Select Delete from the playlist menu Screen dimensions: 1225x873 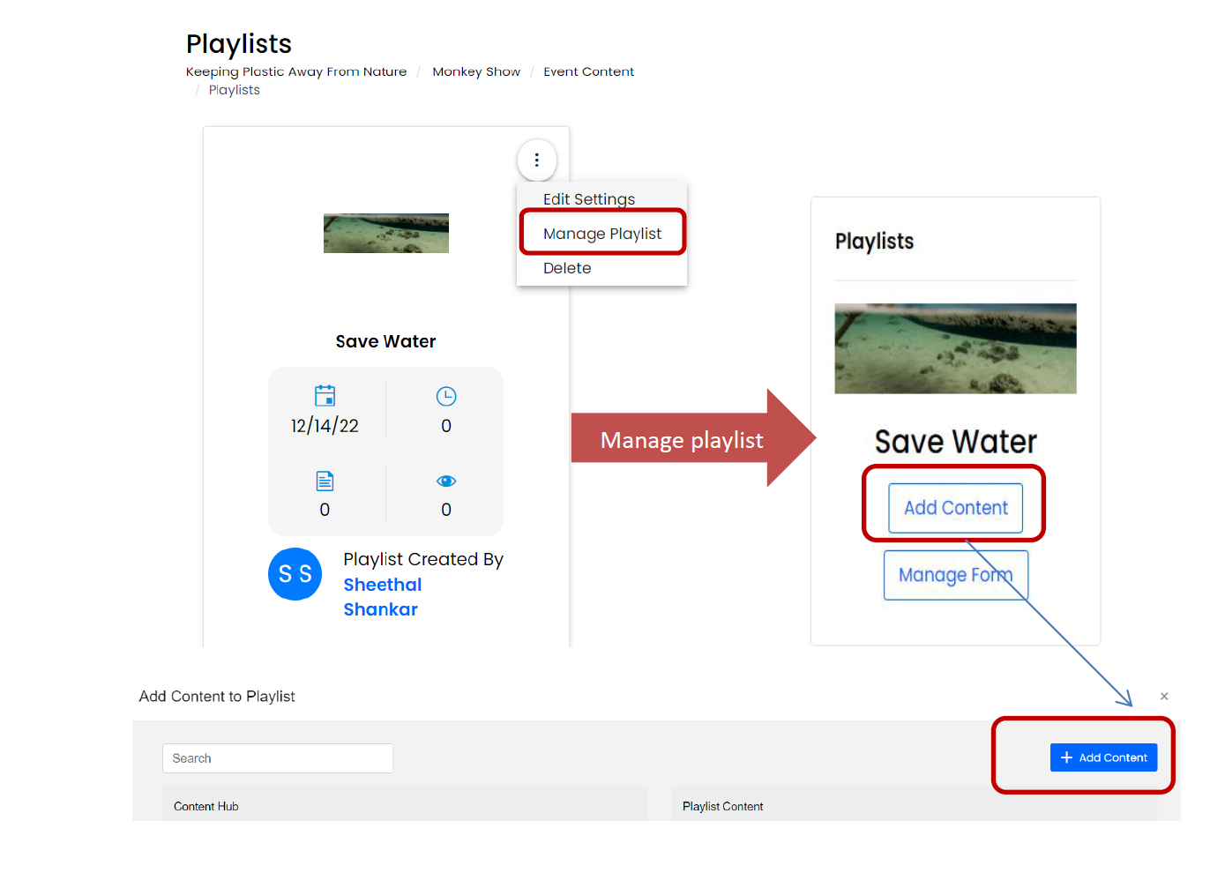coord(567,268)
